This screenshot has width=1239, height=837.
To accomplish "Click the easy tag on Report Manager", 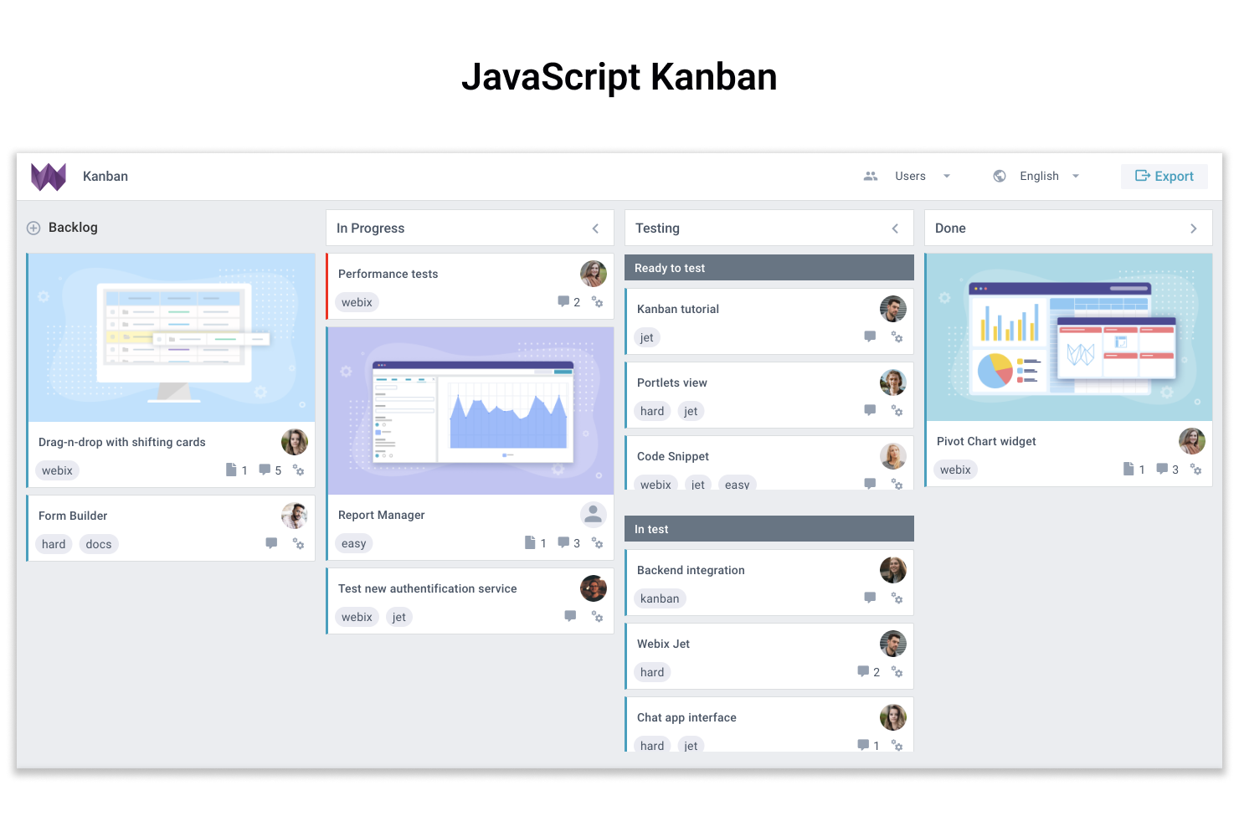I will [x=354, y=543].
